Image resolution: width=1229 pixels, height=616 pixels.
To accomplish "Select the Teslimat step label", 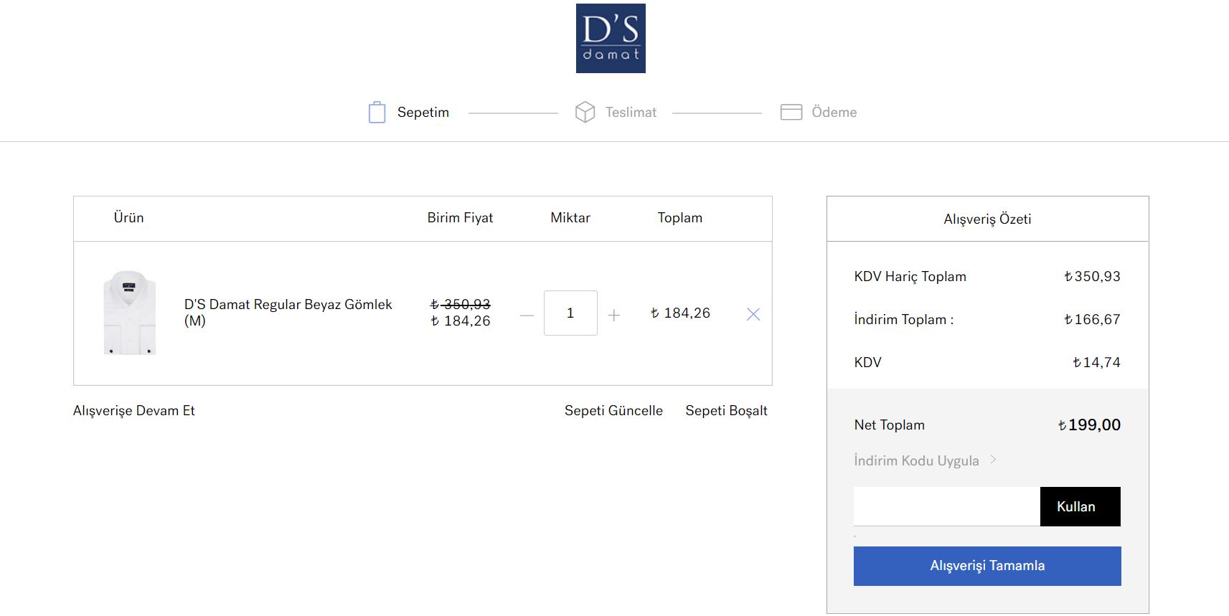I will tap(631, 112).
